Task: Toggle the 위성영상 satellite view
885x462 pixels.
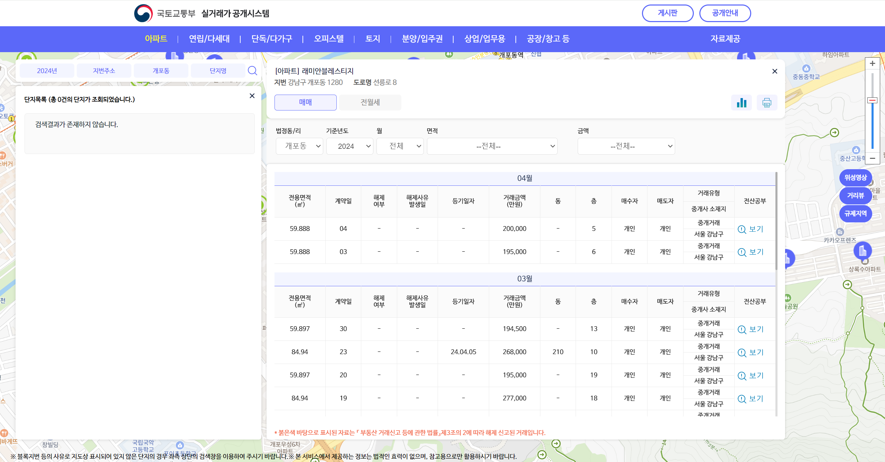Action: 855,177
